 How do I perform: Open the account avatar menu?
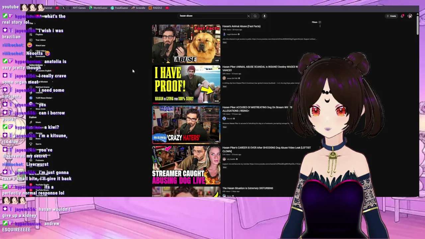410,16
